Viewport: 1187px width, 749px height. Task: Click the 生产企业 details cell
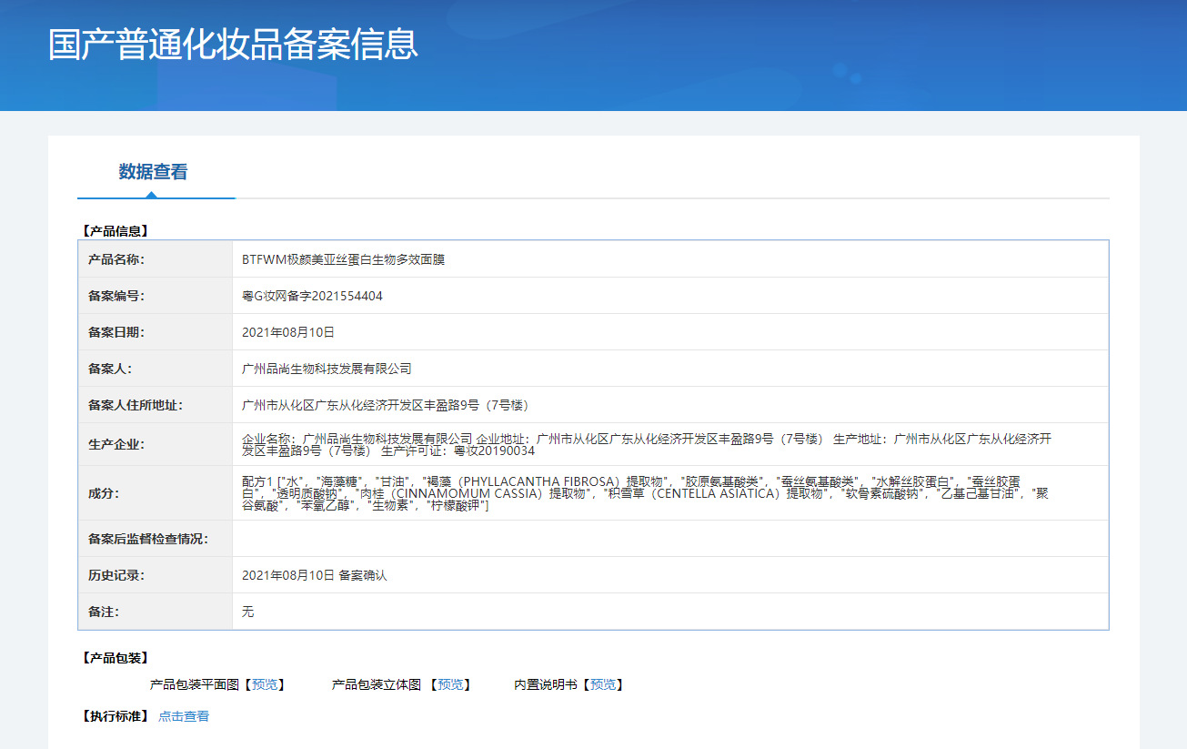(670, 444)
